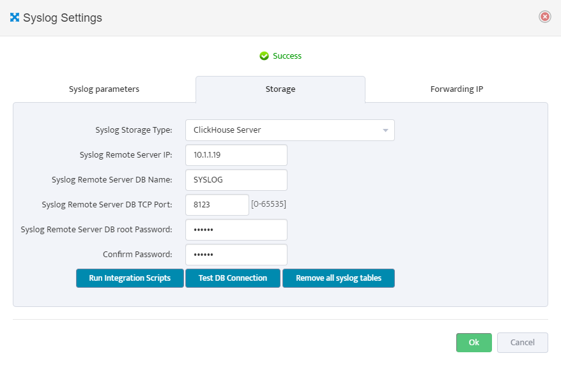
Task: Confirm settings with the green Ok button
Action: [x=473, y=343]
